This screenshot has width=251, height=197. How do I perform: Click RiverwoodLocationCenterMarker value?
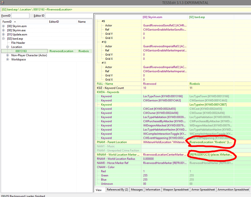click(x=165, y=154)
